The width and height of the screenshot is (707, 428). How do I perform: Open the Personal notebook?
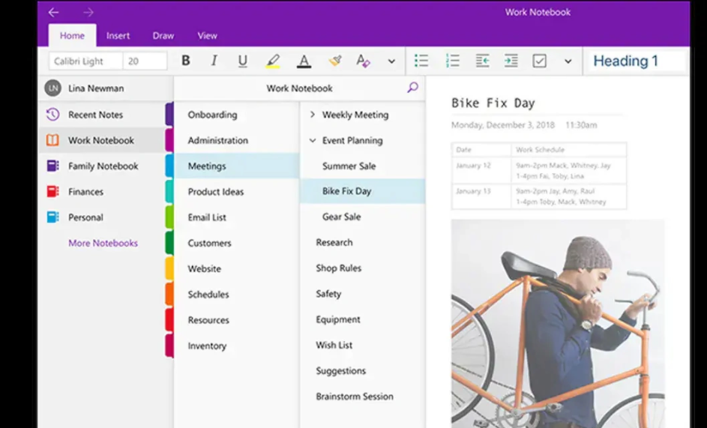pos(102,217)
